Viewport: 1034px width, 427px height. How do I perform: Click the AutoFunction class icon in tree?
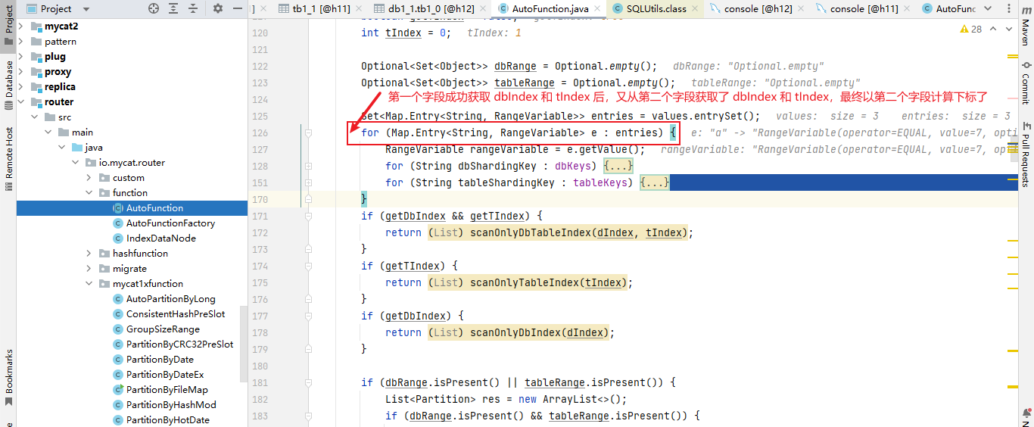coord(118,207)
